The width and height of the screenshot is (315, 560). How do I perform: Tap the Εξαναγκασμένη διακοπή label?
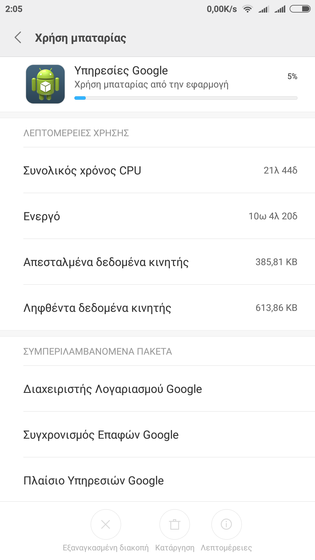coord(106,548)
